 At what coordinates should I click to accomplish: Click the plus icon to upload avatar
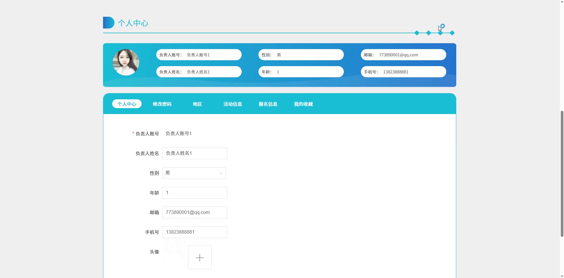click(x=200, y=257)
